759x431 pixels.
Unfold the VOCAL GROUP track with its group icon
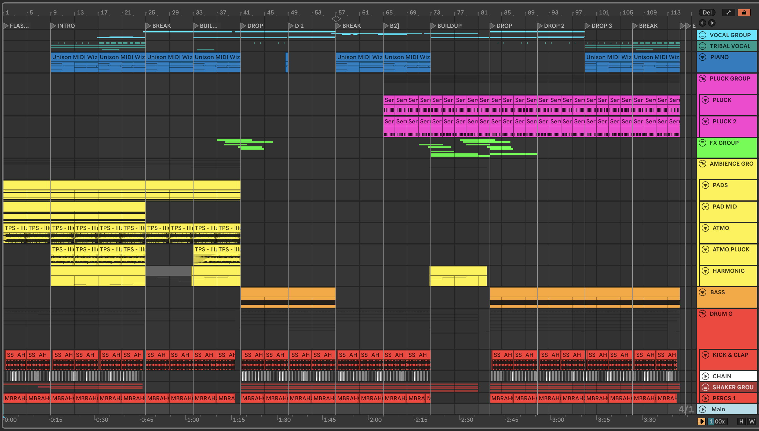(703, 35)
